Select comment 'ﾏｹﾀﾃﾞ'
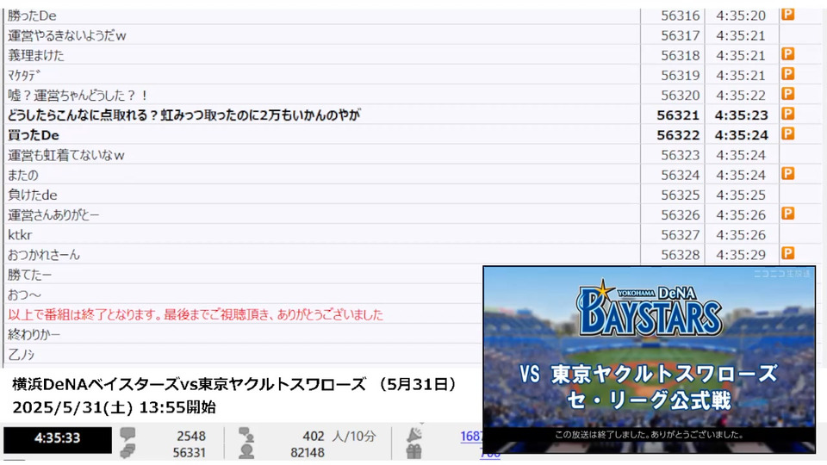This screenshot has width=827, height=465. (24, 76)
